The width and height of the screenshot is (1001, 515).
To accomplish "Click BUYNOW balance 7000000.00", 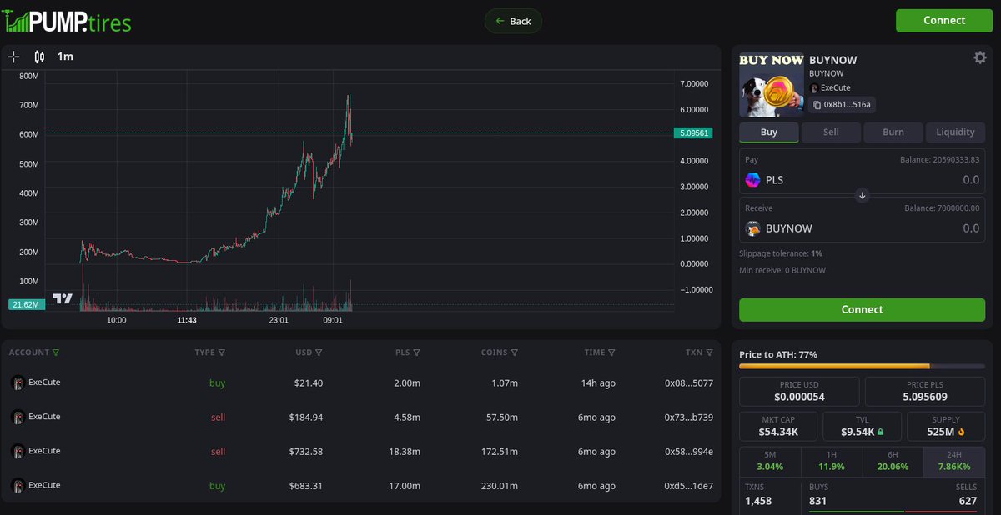I will [x=942, y=207].
